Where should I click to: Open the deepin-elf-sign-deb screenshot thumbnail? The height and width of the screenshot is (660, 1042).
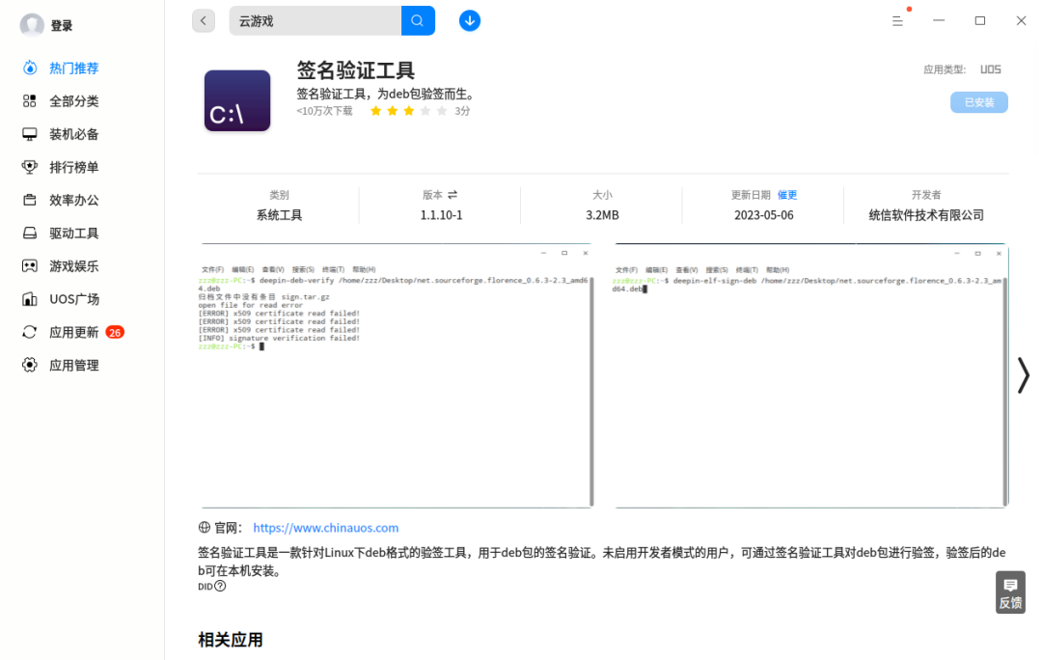810,375
